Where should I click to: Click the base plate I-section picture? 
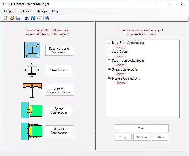(32, 50)
